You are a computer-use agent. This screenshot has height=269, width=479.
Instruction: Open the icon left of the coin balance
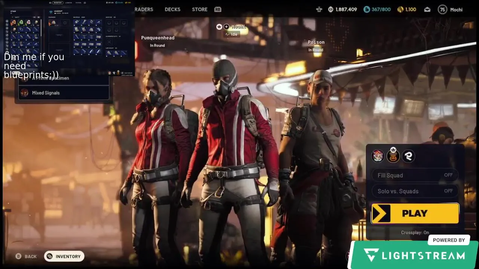click(319, 10)
